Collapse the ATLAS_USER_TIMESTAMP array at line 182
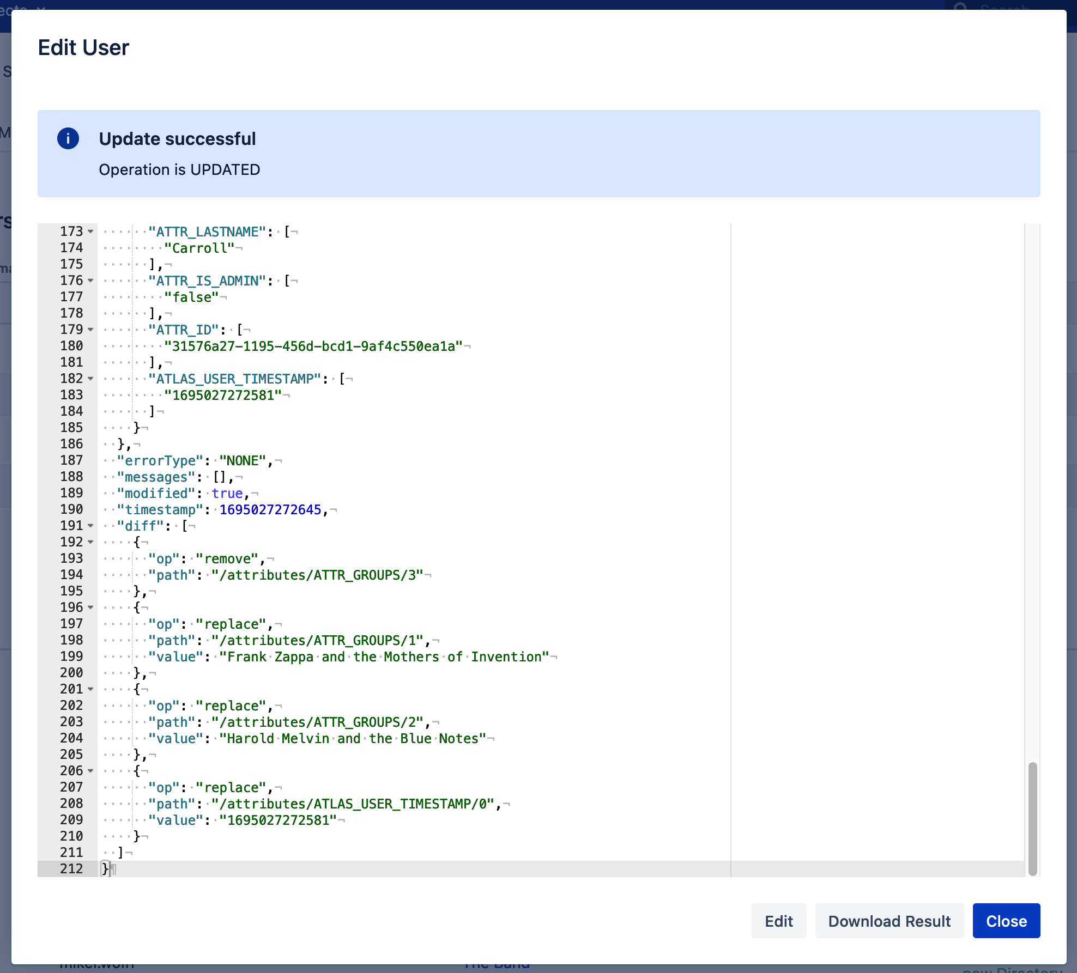The width and height of the screenshot is (1077, 973). [90, 379]
